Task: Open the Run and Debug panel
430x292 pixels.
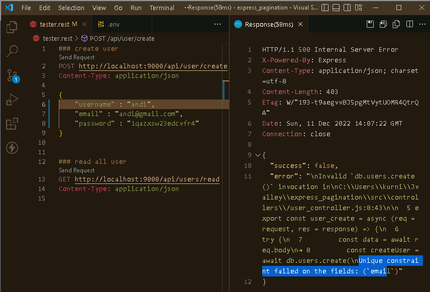Action: coord(13,99)
